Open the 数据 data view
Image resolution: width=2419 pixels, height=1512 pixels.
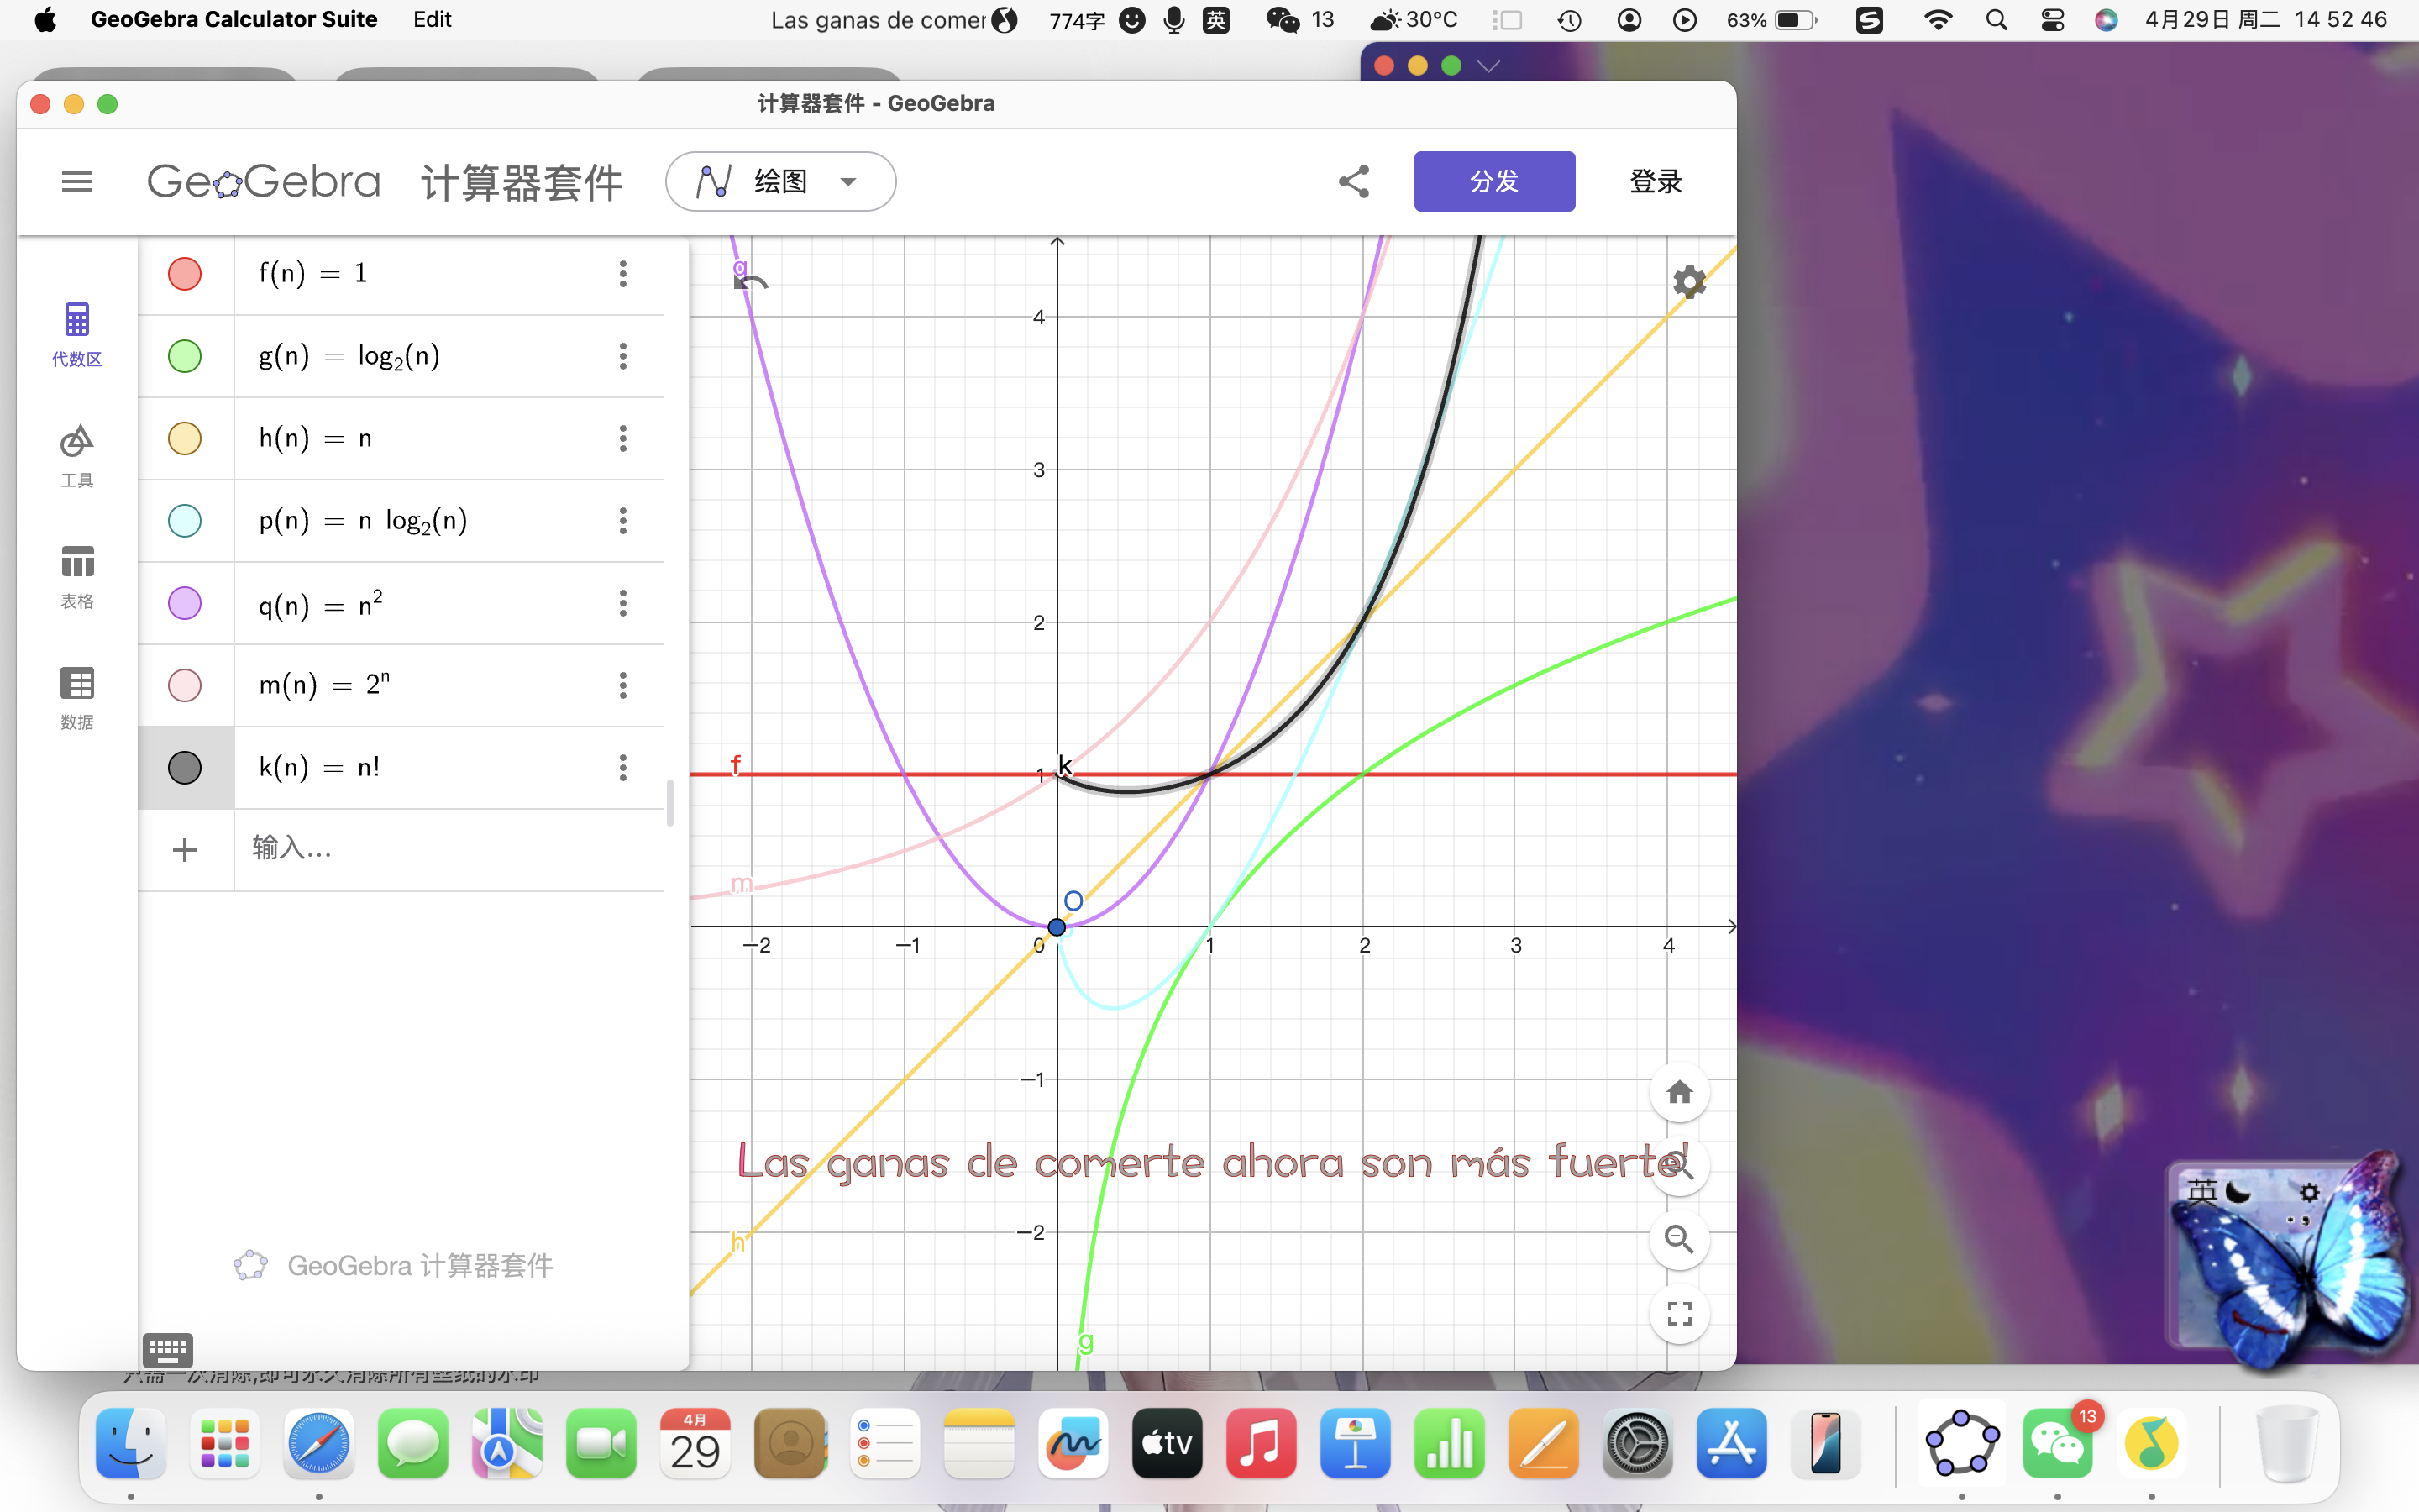[x=77, y=697]
